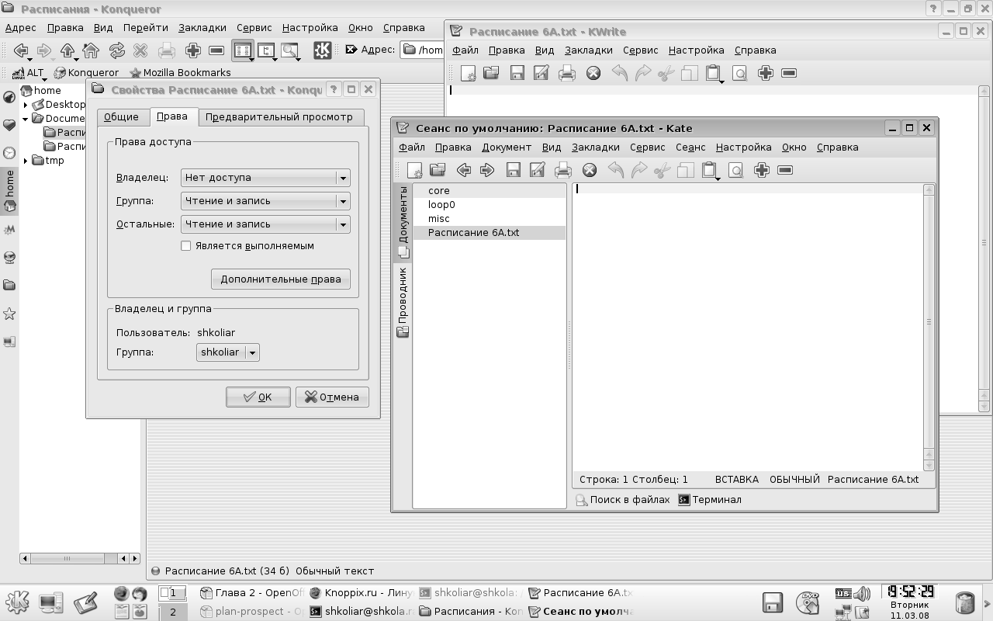Click paste icon in Kate toolbar

point(708,170)
